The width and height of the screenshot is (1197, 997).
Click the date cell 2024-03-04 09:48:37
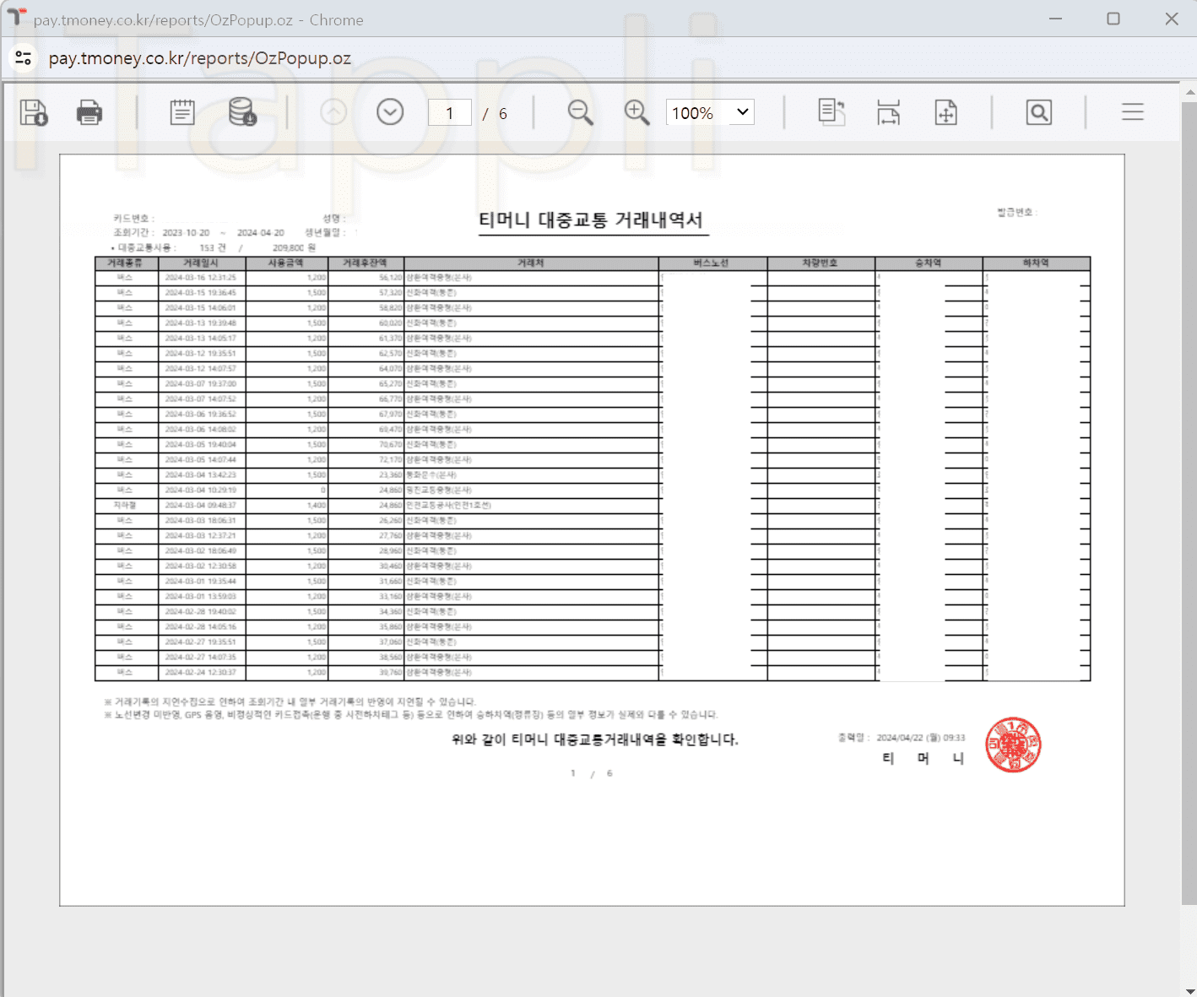pyautogui.click(x=201, y=506)
